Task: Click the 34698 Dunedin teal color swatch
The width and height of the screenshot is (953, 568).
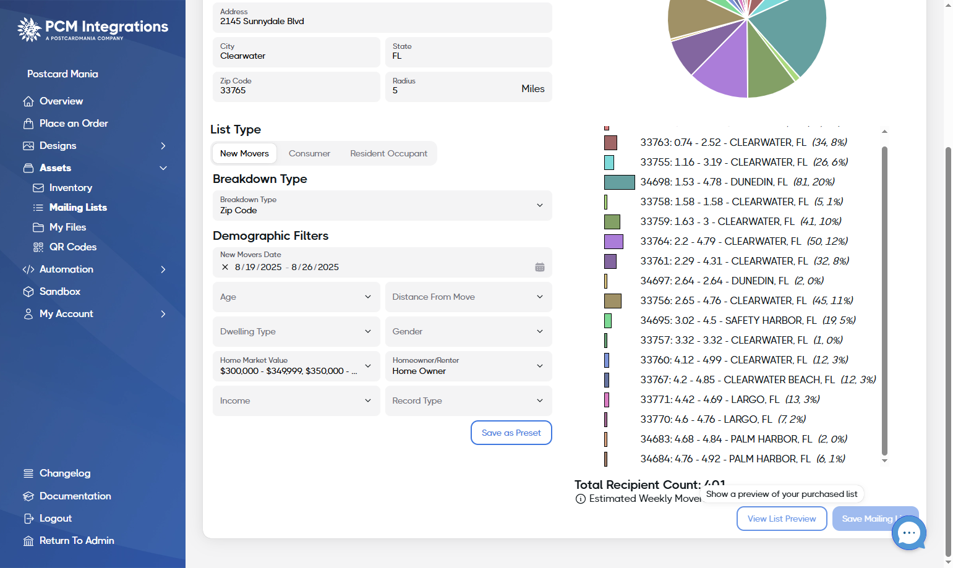Action: [x=619, y=182]
